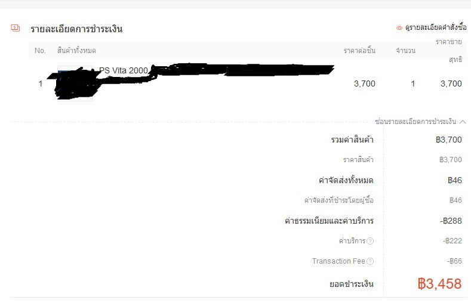The height and width of the screenshot is (306, 471).
Task: Click the PS Vita 2000 product name
Action: pyautogui.click(x=124, y=70)
